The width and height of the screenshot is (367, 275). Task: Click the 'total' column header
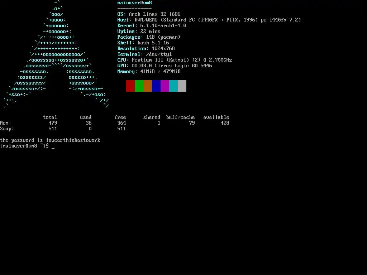[x=50, y=117]
